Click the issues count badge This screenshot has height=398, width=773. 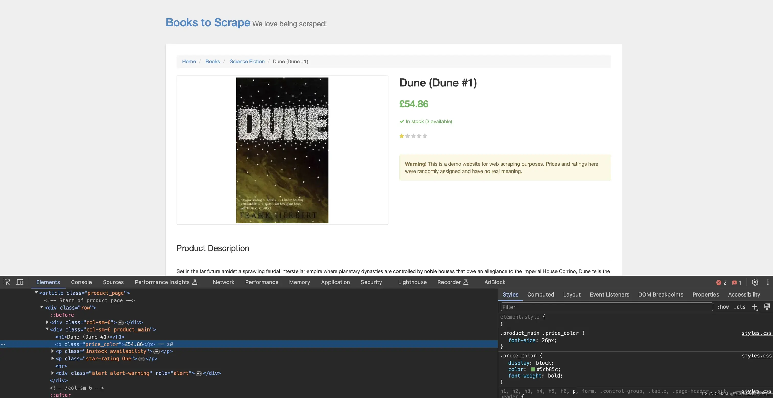point(737,282)
